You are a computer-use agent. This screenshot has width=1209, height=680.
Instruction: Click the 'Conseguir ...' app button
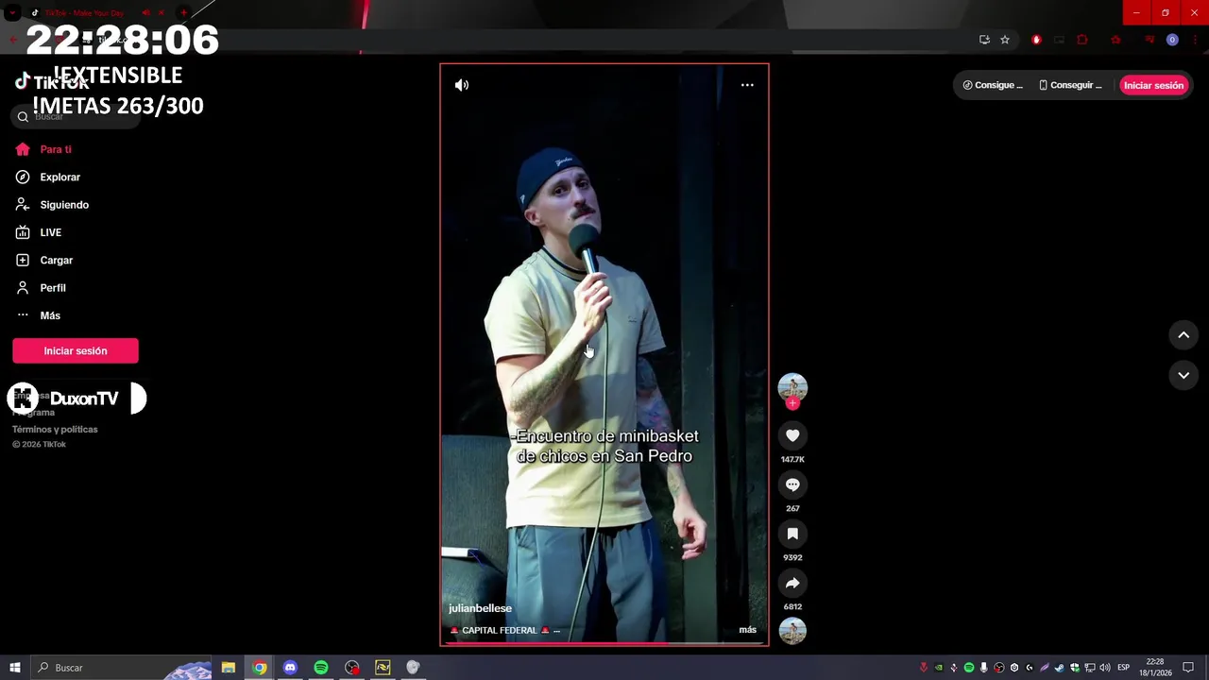(1070, 85)
